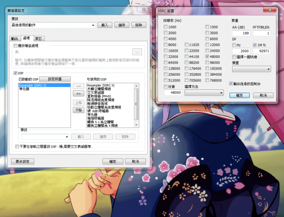Viewport: 284px width, 217px height.
Task: Click available DSP list scrollbar down arrow
Action: pos(136,125)
